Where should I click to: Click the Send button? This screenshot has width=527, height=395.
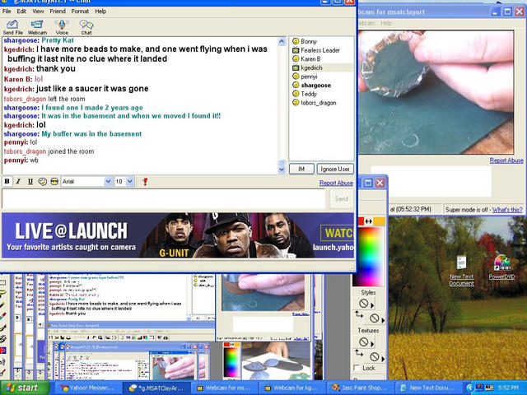(x=341, y=199)
